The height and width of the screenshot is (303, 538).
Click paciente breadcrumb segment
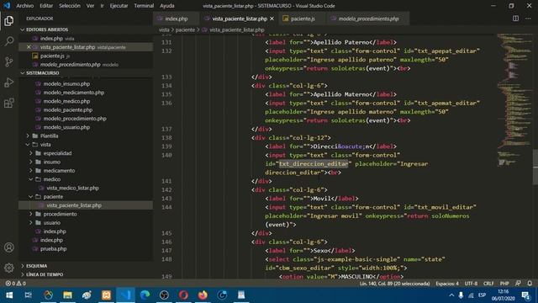point(185,30)
